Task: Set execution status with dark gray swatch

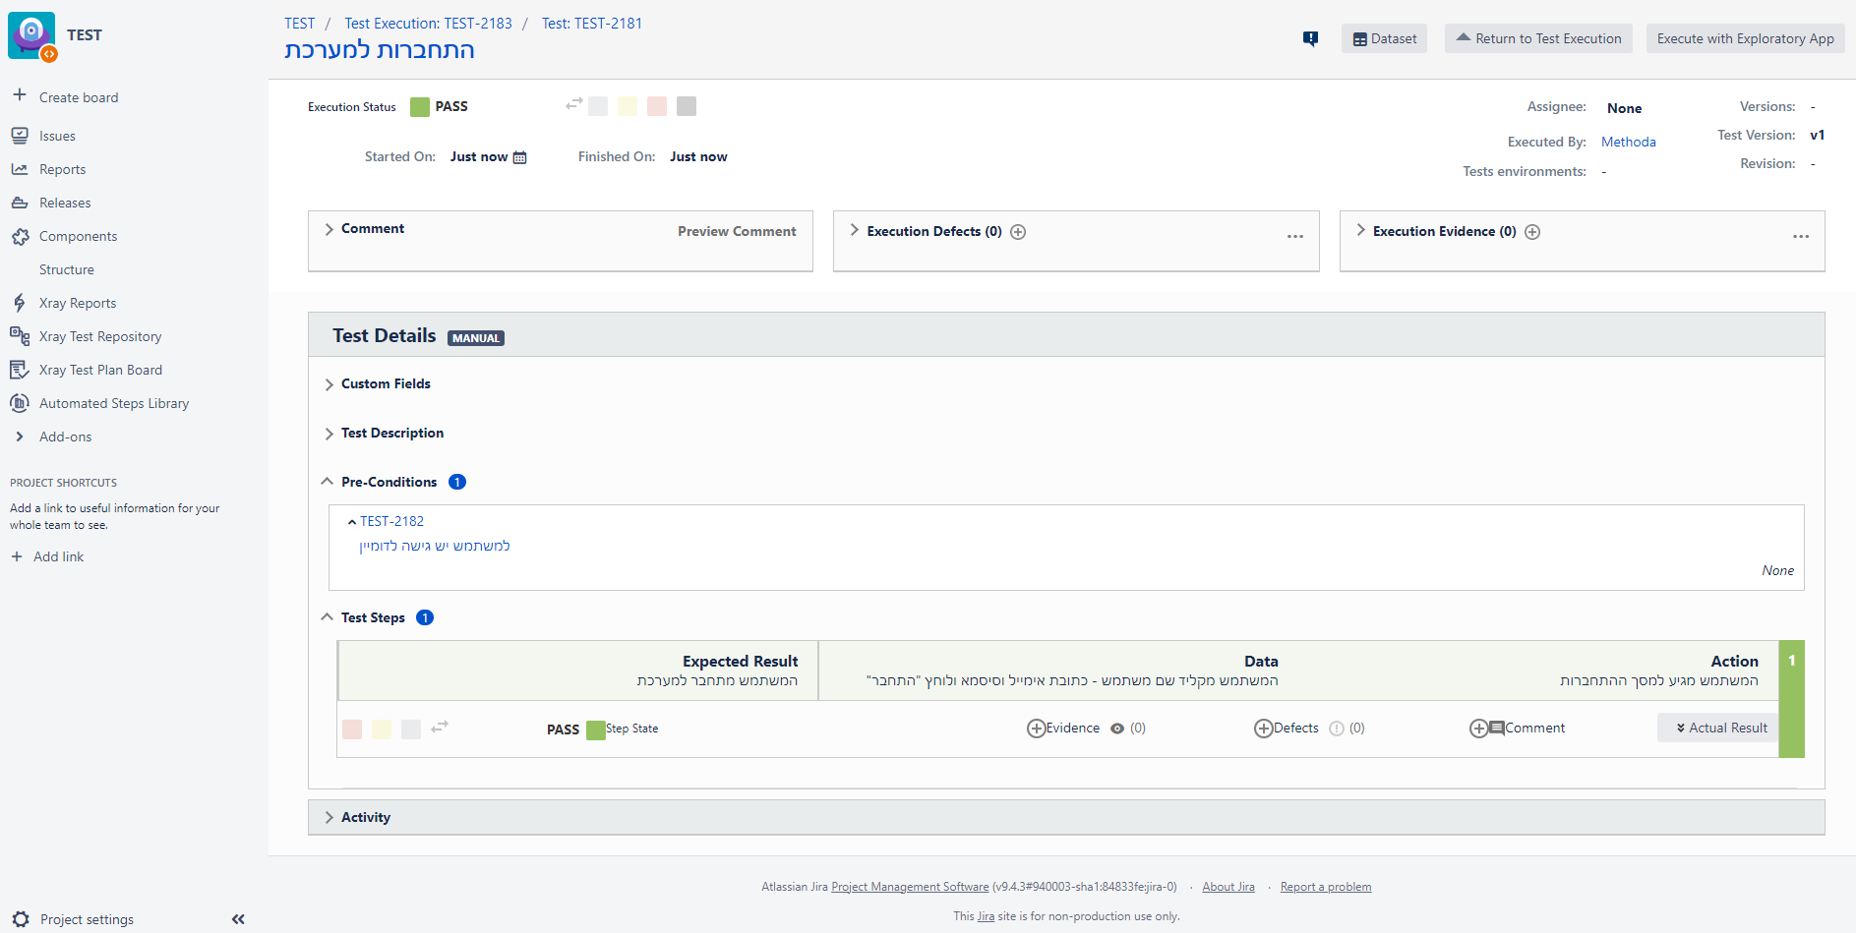Action: 687,106
